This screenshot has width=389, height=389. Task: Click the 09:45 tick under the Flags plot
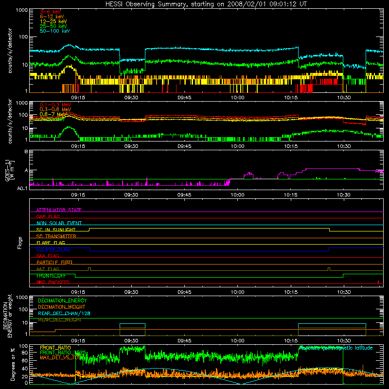coord(184,292)
